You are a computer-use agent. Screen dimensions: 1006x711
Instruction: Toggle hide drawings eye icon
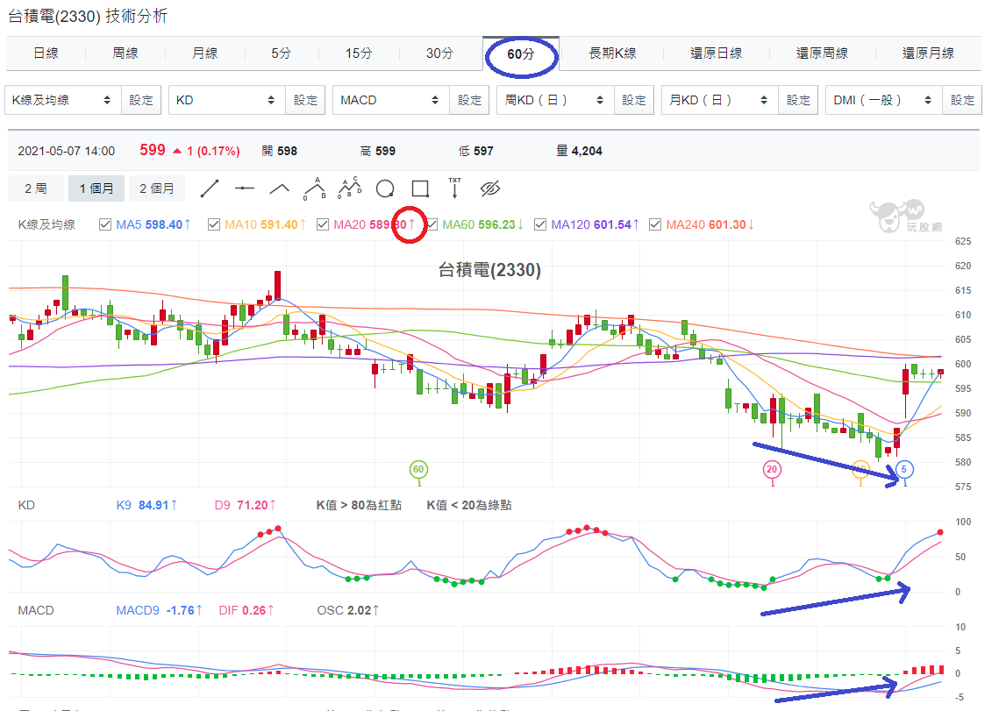(x=490, y=188)
